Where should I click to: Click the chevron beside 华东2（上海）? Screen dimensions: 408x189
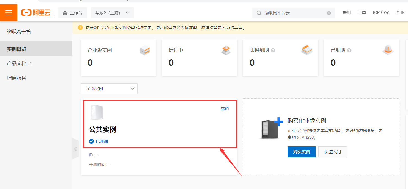[127, 13]
